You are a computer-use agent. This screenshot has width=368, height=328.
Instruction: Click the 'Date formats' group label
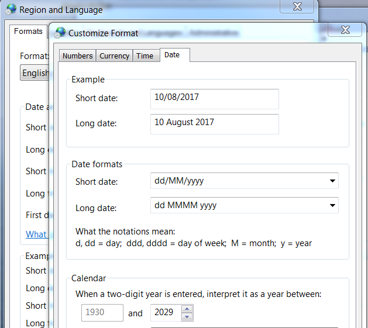point(97,164)
